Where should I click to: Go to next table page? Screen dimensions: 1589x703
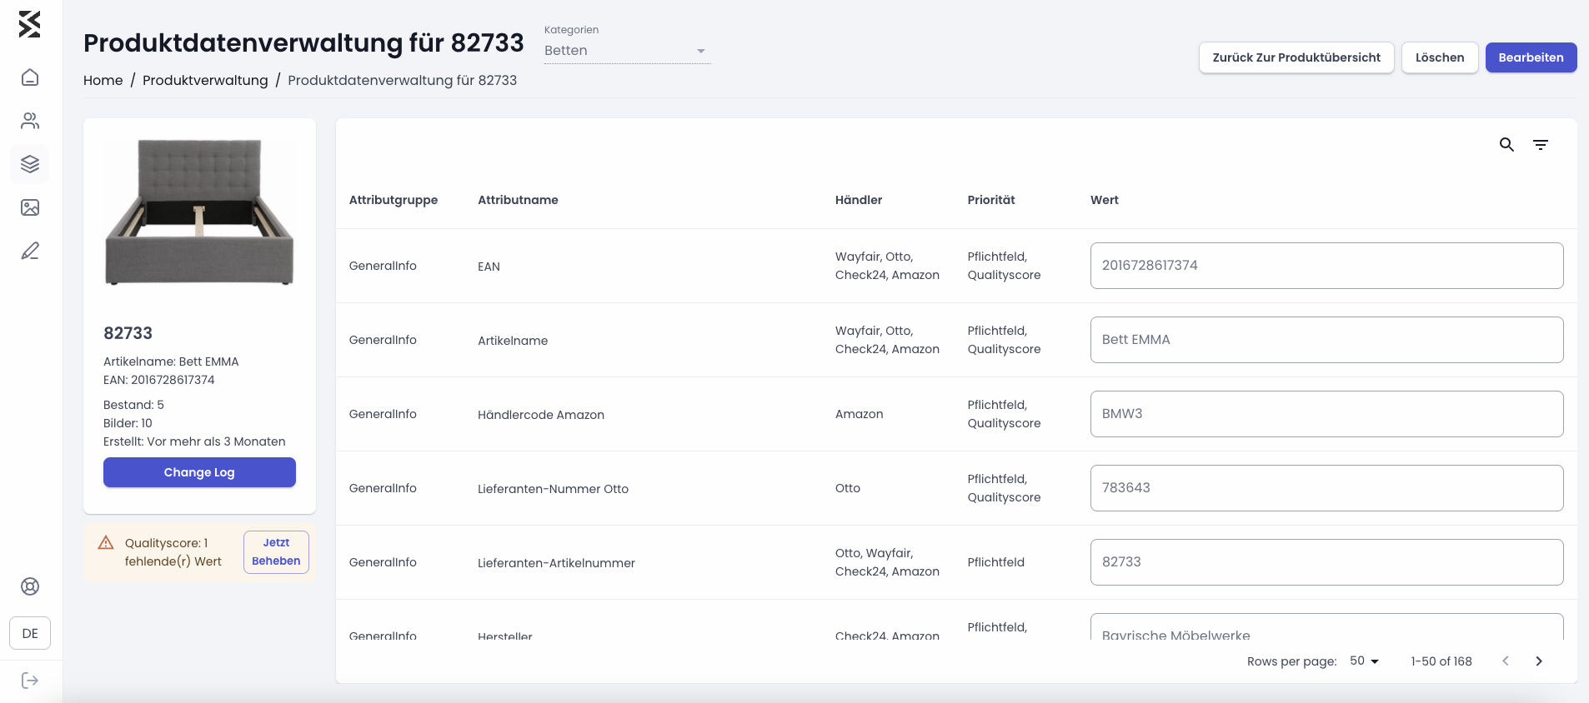click(x=1539, y=661)
